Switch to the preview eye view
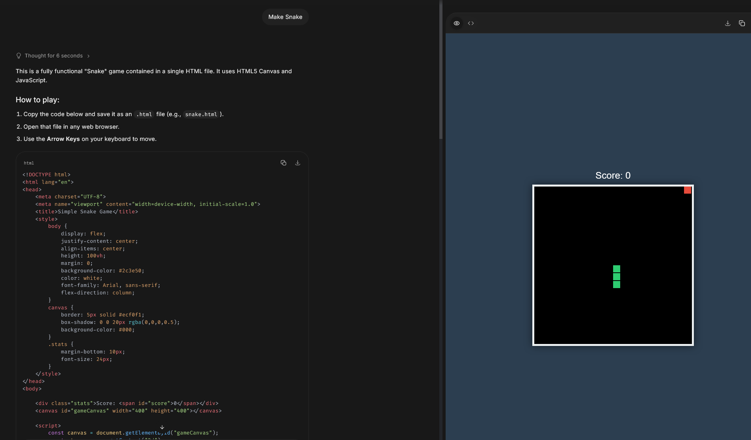This screenshot has height=440, width=751. pos(457,23)
